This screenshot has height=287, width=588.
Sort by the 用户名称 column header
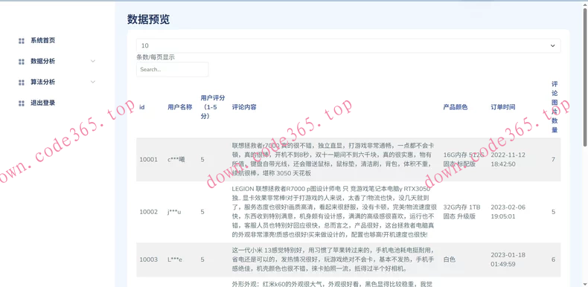(x=180, y=107)
